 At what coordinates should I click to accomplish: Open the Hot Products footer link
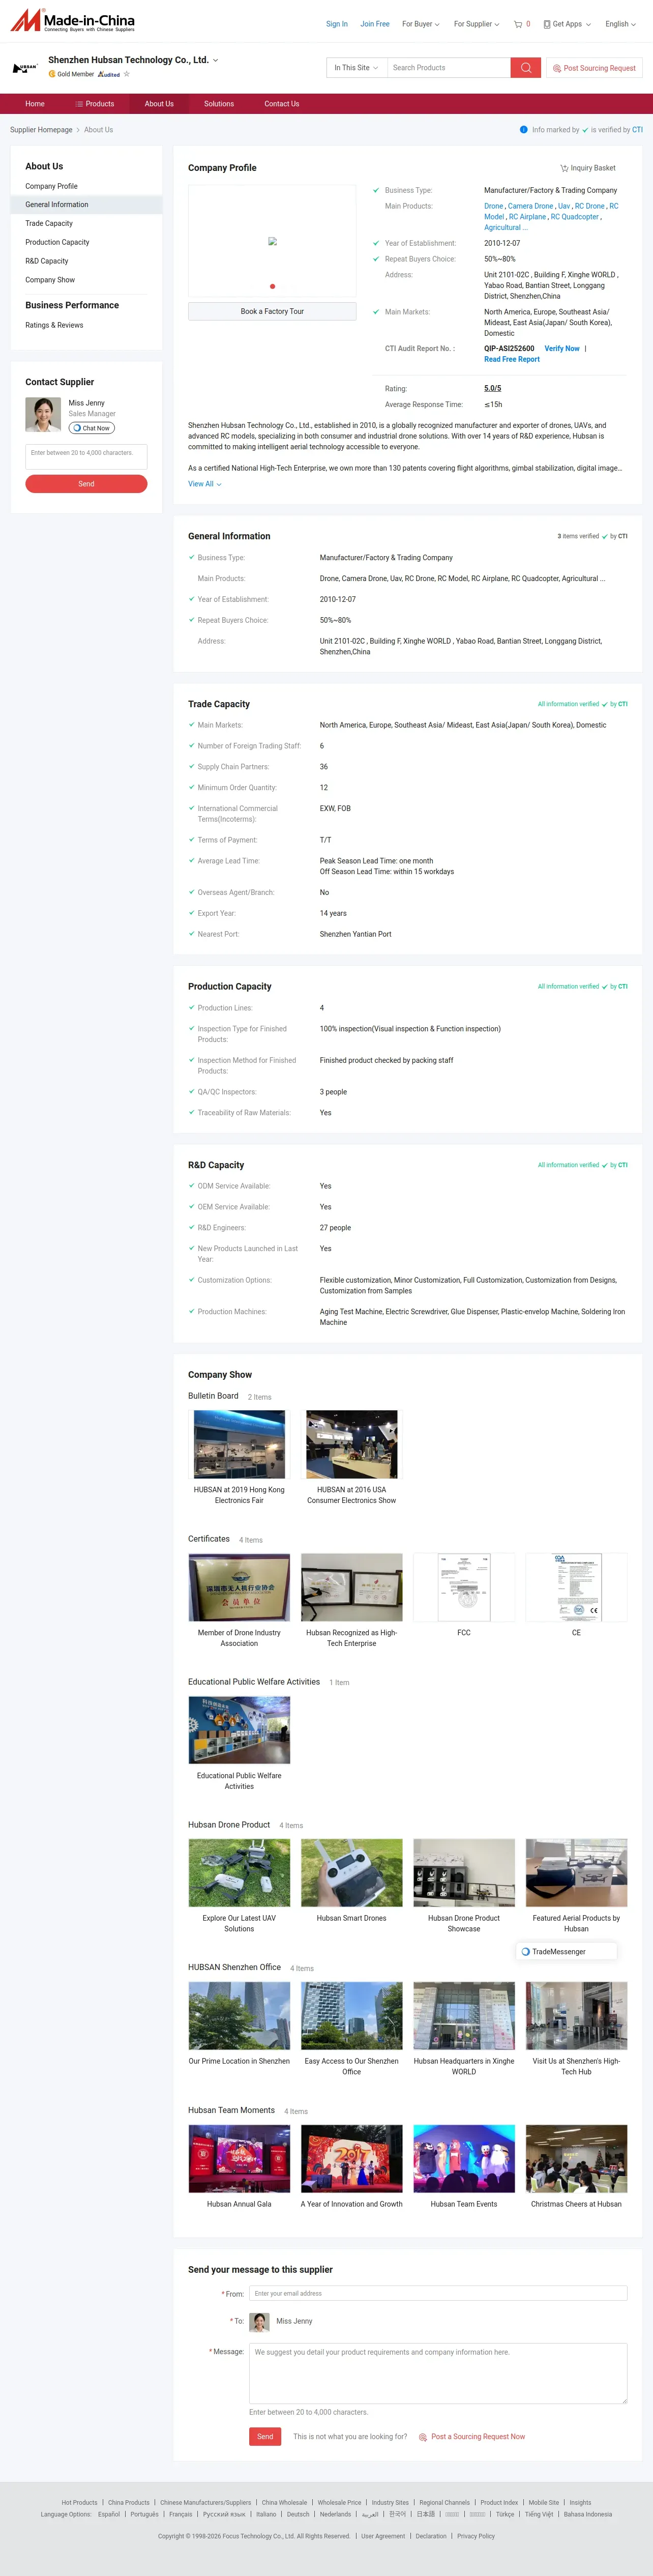[79, 2503]
